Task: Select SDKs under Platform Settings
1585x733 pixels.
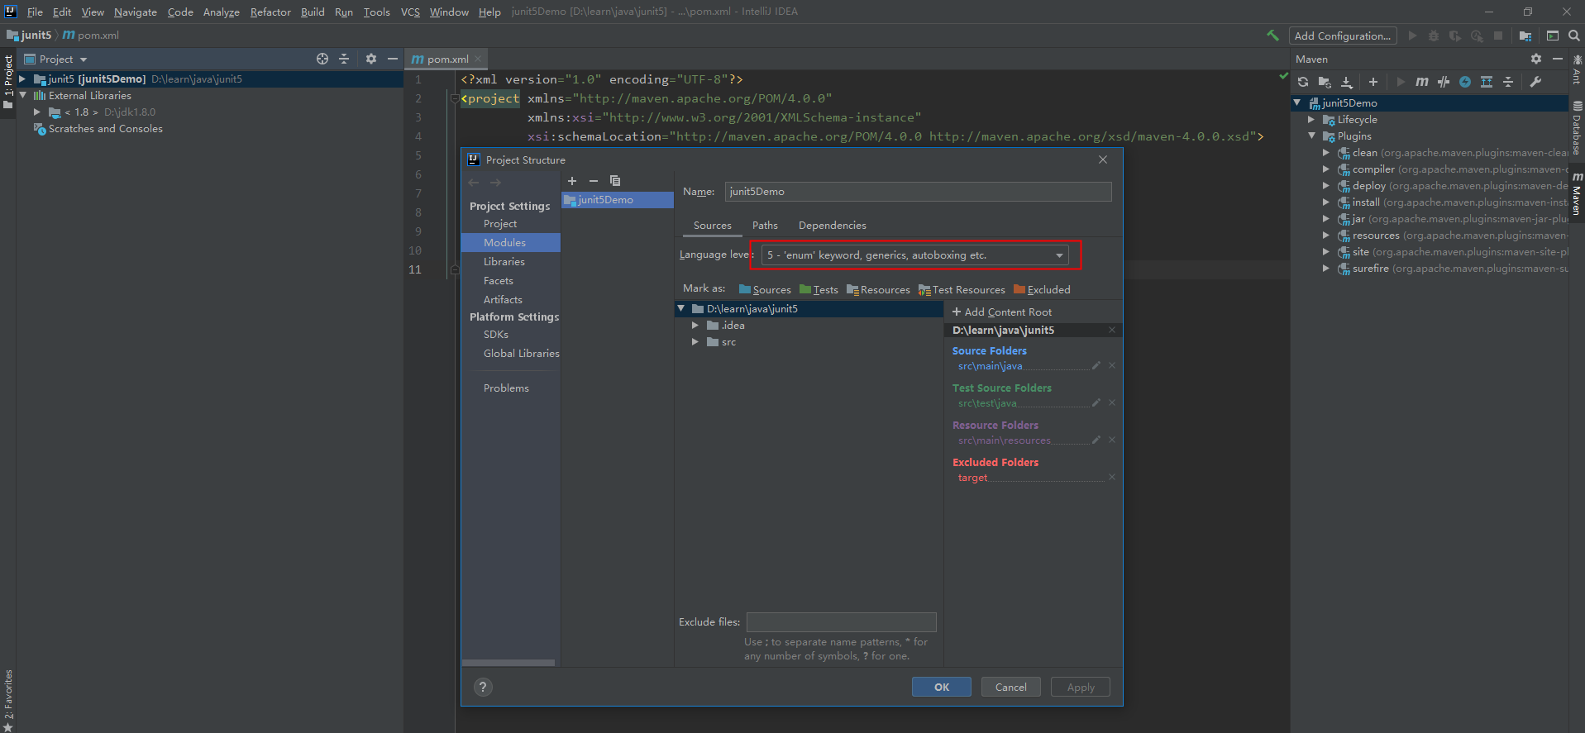Action: pyautogui.click(x=496, y=335)
